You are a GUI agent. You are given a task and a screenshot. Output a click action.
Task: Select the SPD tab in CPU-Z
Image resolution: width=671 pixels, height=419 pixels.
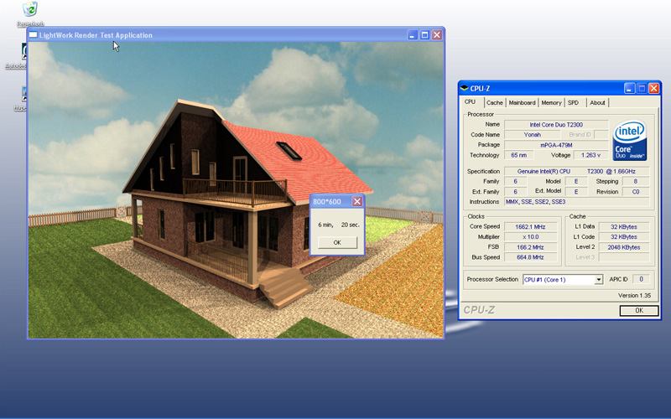pyautogui.click(x=574, y=102)
